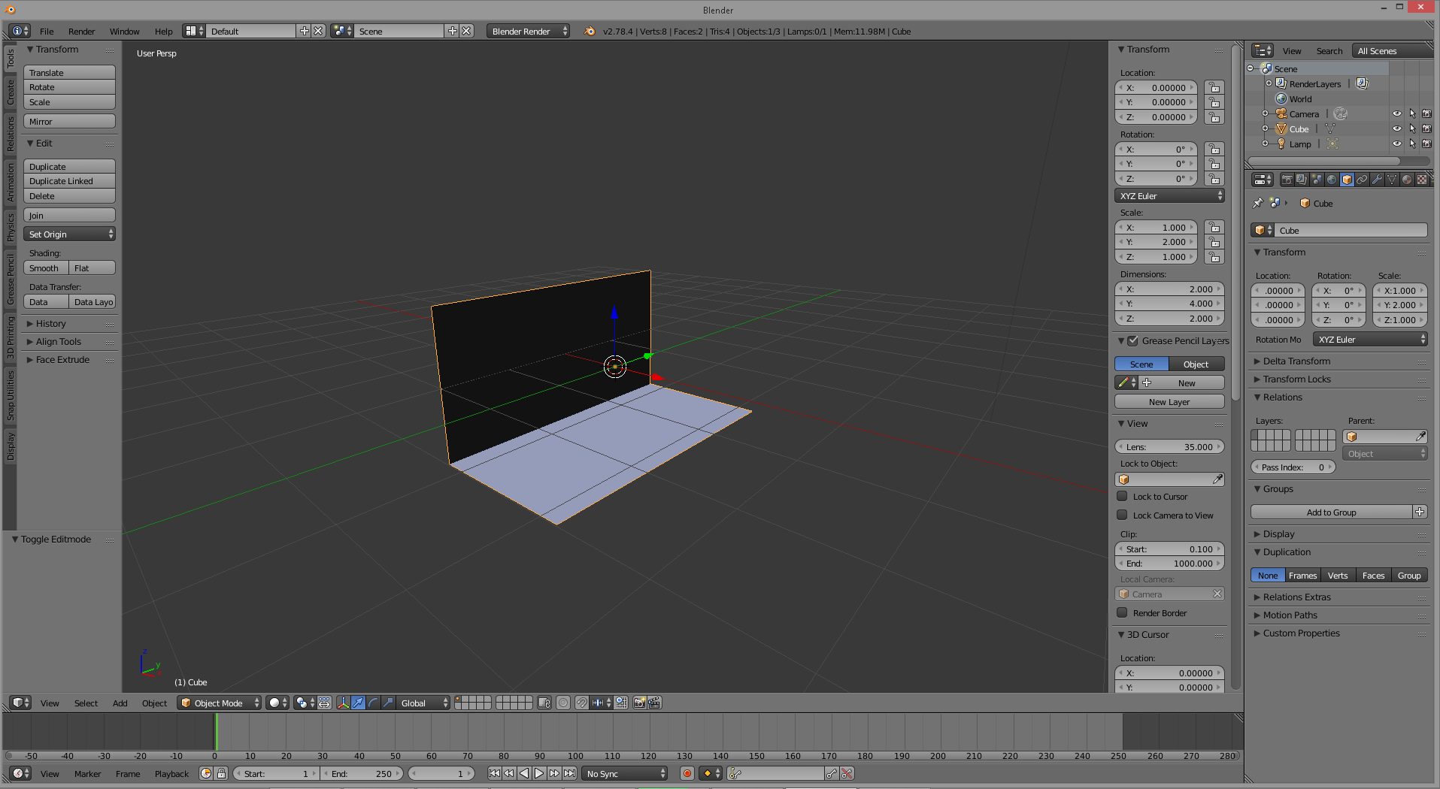Open the 3D view Add menu
Viewport: 1440px width, 789px height.
click(120, 703)
